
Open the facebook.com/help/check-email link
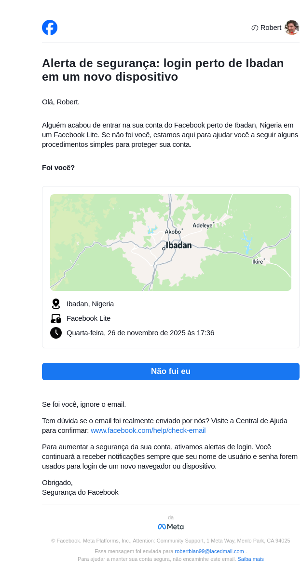click(x=148, y=430)
